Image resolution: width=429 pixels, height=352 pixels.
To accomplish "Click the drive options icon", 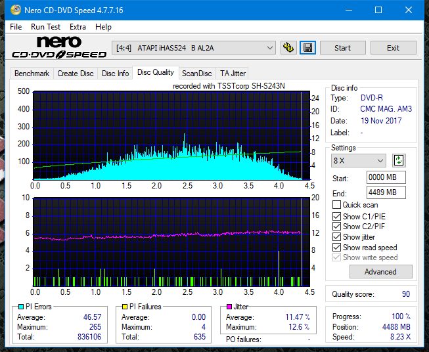I will (288, 48).
